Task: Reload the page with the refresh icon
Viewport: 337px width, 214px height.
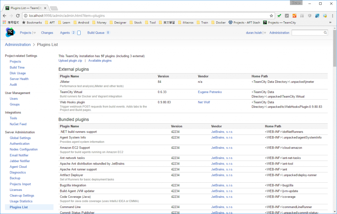Action: (x=18, y=16)
